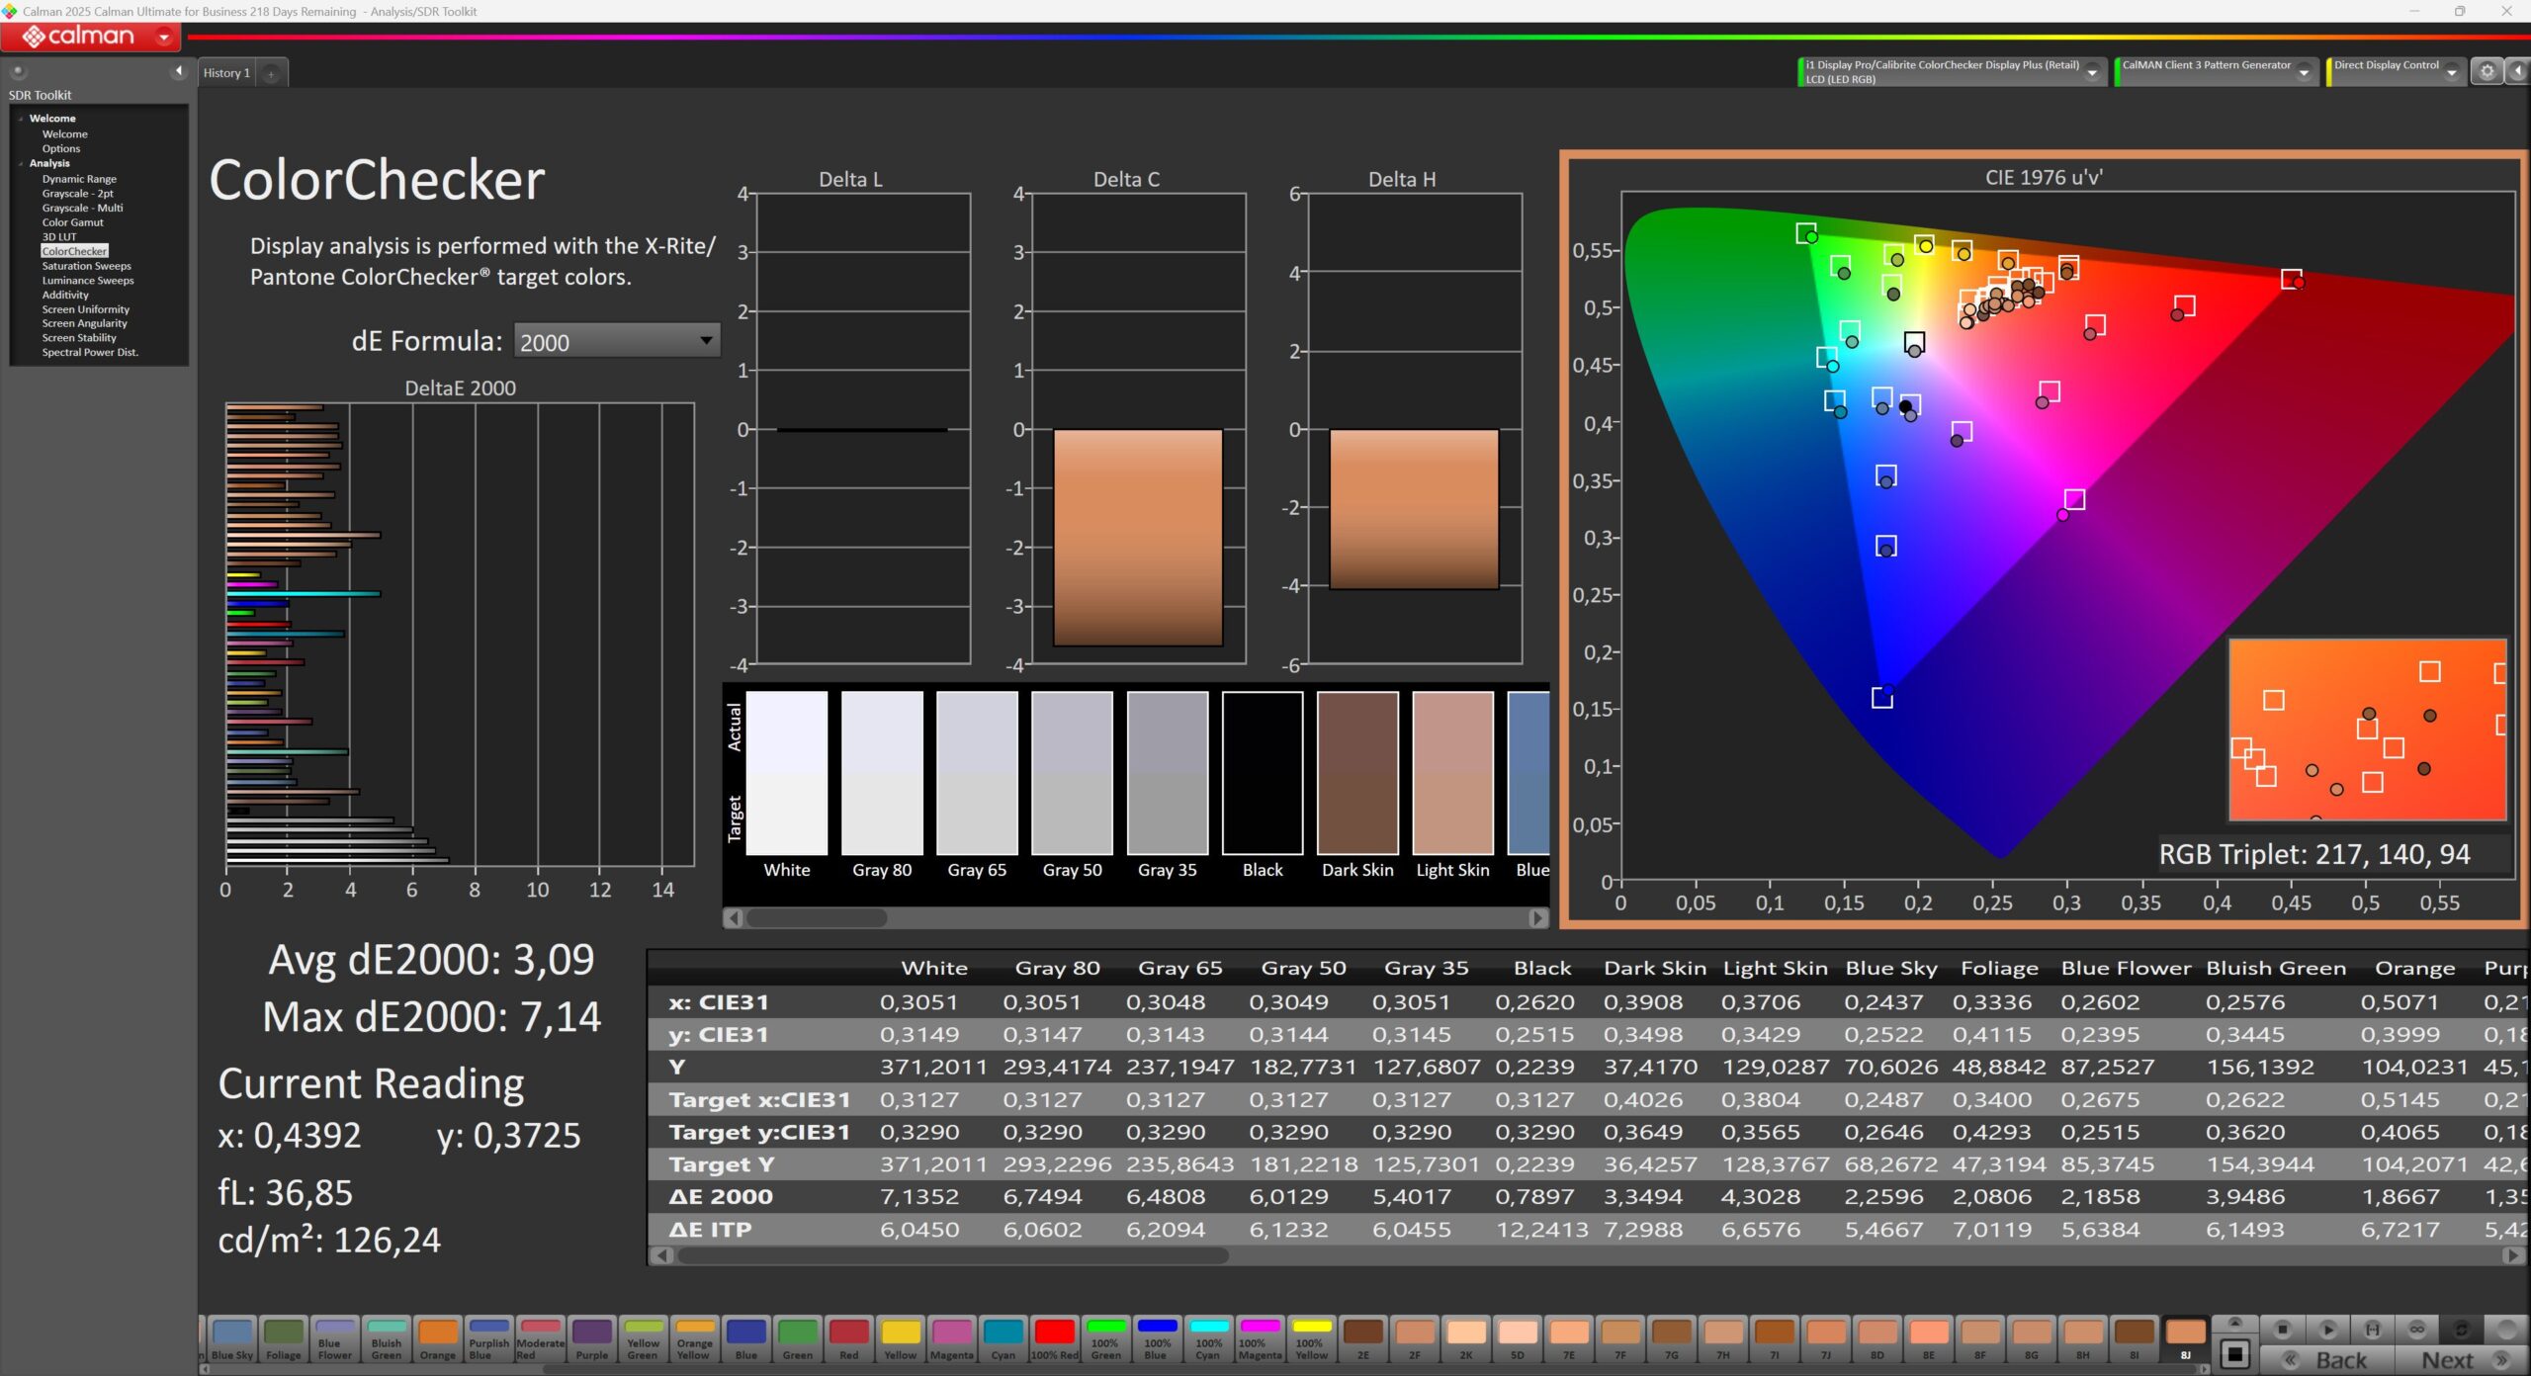Image resolution: width=2531 pixels, height=1376 pixels.
Task: Collapse the SDR Toolkit sidebar with the arrow
Action: tap(178, 71)
